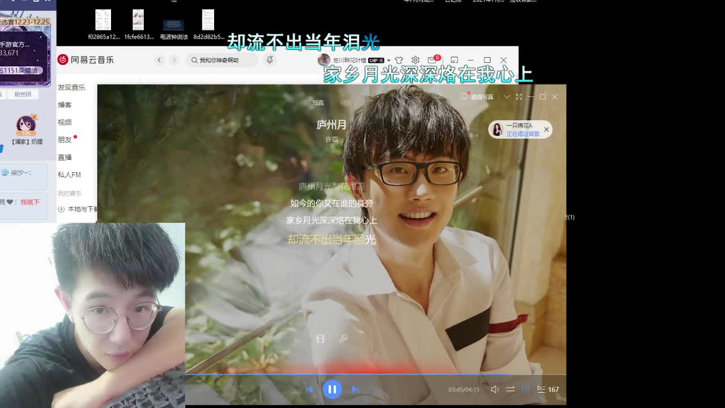Click lyric line 如今的你又在谁的身旁
Image resolution: width=725 pixels, height=408 pixels.
(x=331, y=203)
